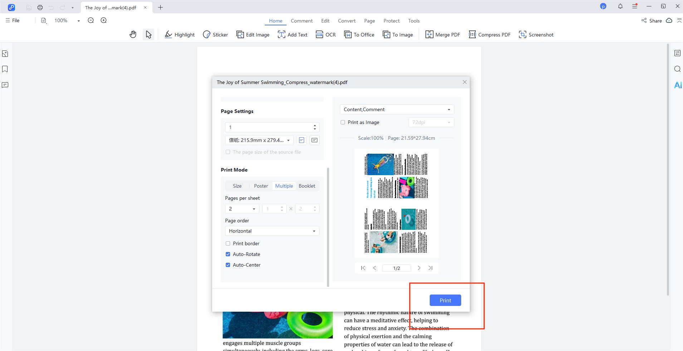Viewport: 683px width, 351px height.
Task: Run OCR from the toolbar
Action: [x=326, y=35]
